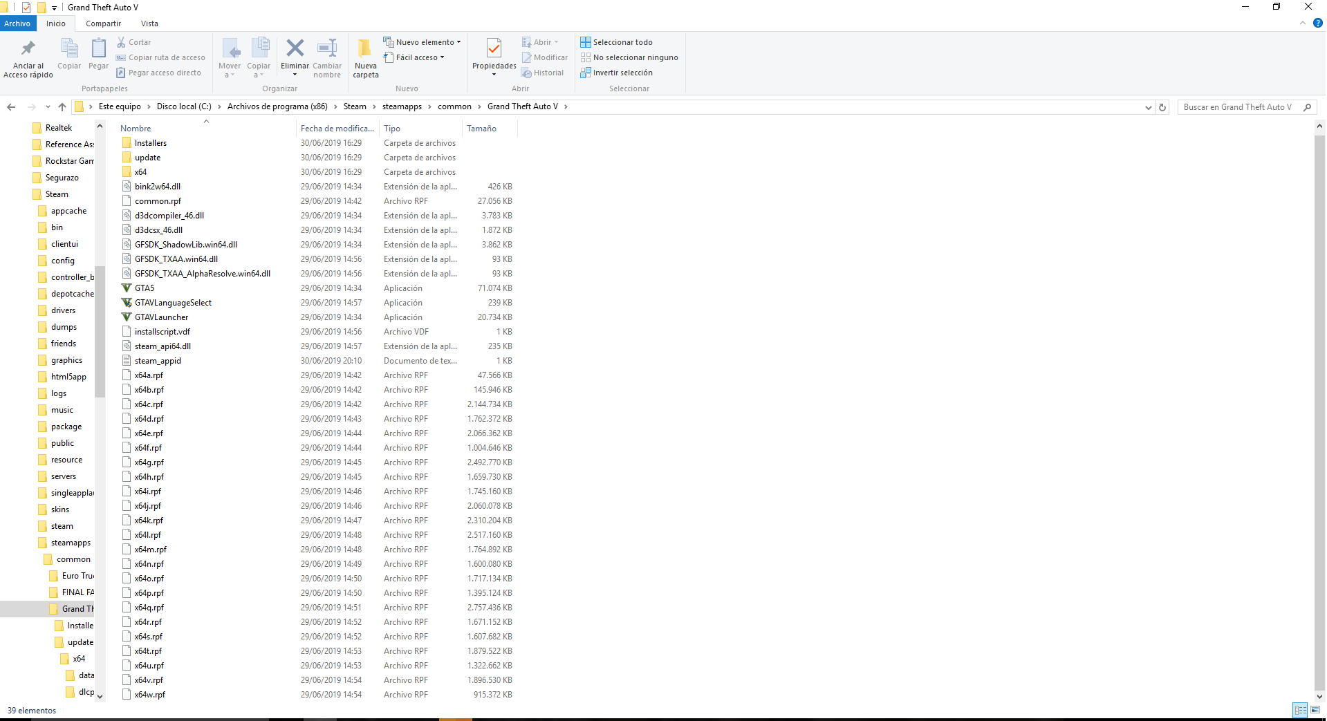
Task: Select the GTAVLauncher application
Action: (161, 317)
